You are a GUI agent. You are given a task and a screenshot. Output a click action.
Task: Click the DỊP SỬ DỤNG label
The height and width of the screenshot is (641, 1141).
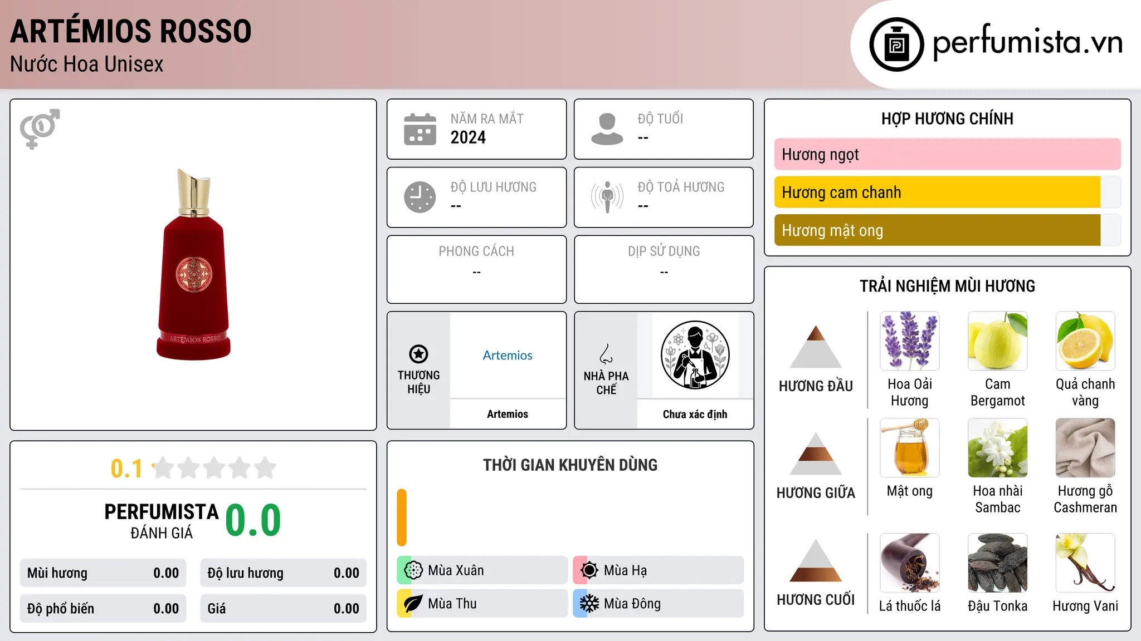[x=664, y=252]
